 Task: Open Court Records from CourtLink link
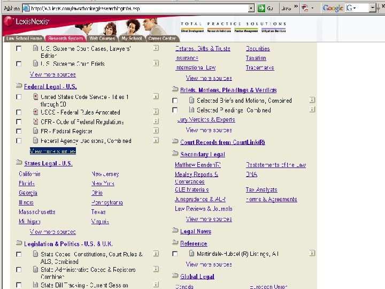(x=222, y=142)
